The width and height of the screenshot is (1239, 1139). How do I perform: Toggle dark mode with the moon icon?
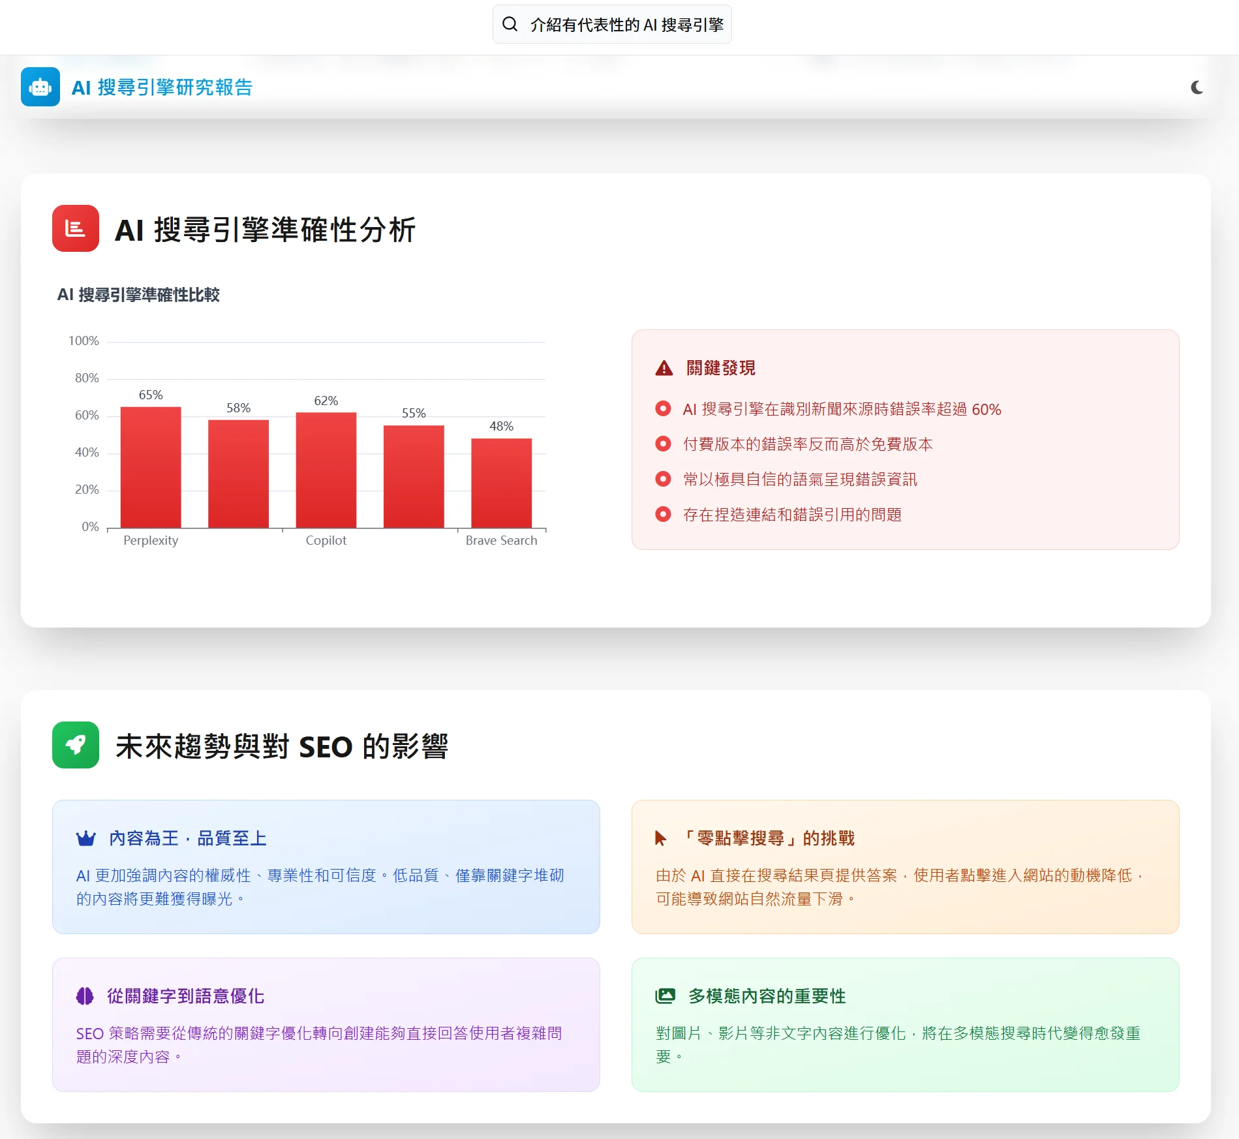1197,87
